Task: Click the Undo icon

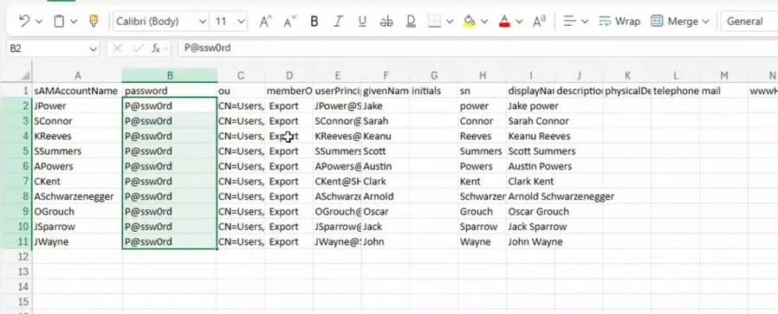Action: [x=24, y=22]
